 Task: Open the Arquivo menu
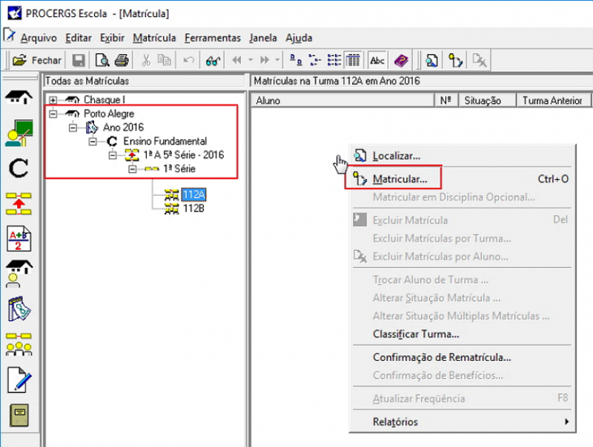[x=39, y=38]
